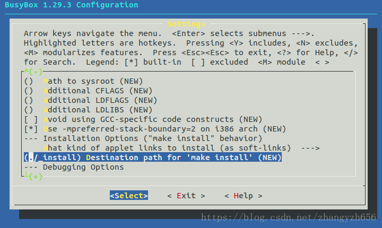Select Path to sysroot option
The image size is (382, 228).
pos(83,81)
